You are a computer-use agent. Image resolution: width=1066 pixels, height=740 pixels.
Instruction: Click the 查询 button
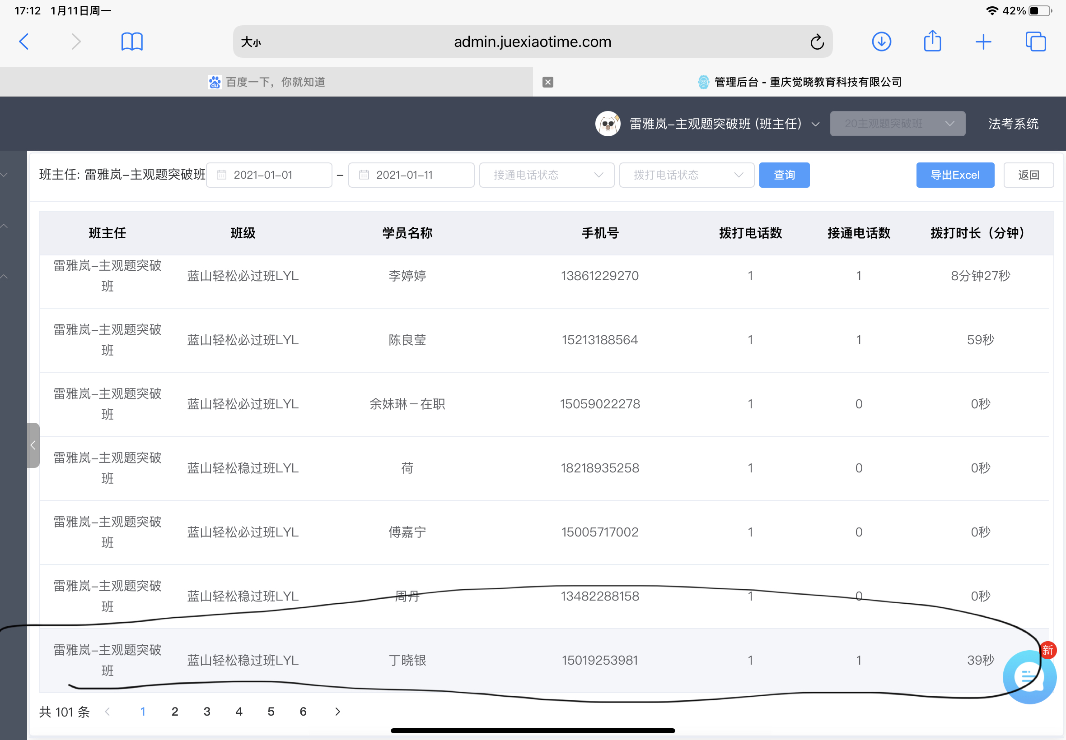pyautogui.click(x=784, y=175)
